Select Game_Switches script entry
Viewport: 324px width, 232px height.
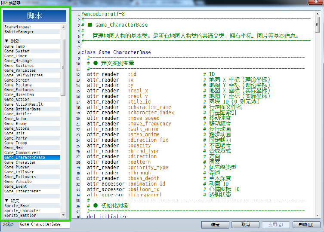(x=32, y=66)
